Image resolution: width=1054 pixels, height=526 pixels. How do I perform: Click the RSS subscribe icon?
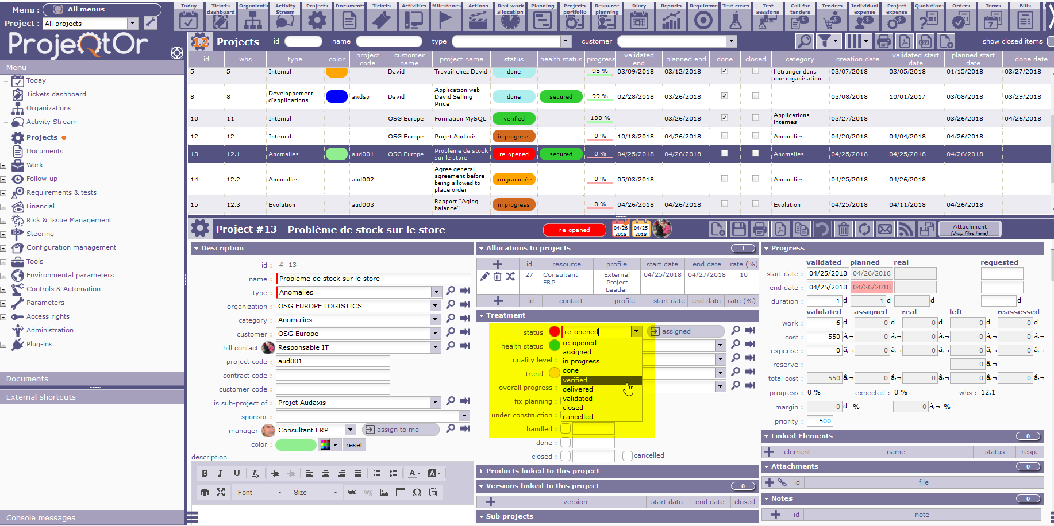point(906,230)
